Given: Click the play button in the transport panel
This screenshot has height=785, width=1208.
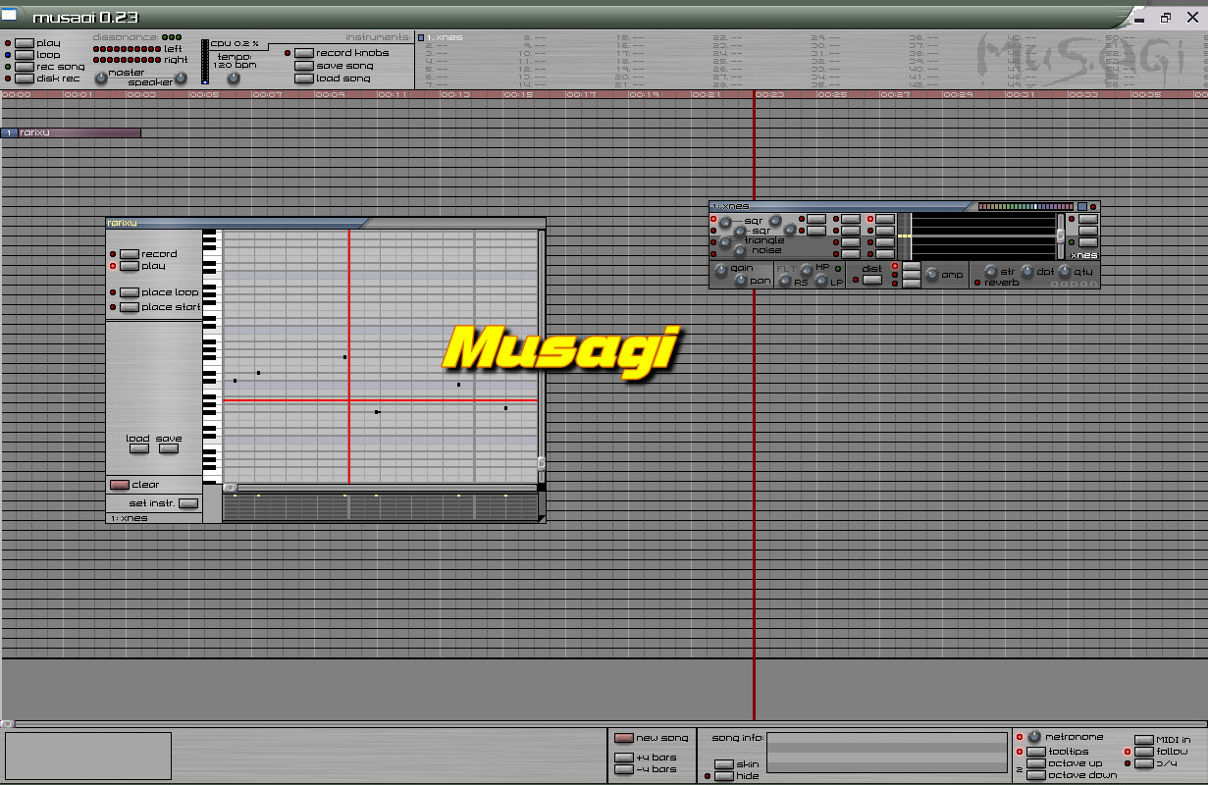Looking at the screenshot, I should pyautogui.click(x=25, y=43).
